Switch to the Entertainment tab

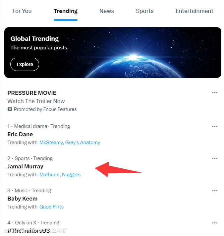coord(195,11)
